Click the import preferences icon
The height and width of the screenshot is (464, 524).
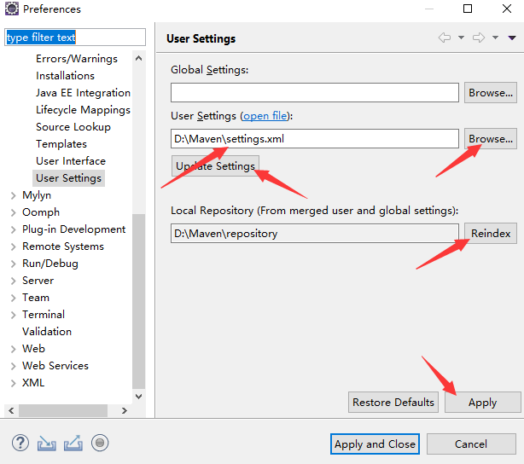(x=46, y=444)
